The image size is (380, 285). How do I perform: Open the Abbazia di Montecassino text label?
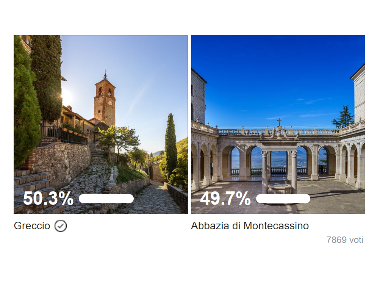(250, 226)
